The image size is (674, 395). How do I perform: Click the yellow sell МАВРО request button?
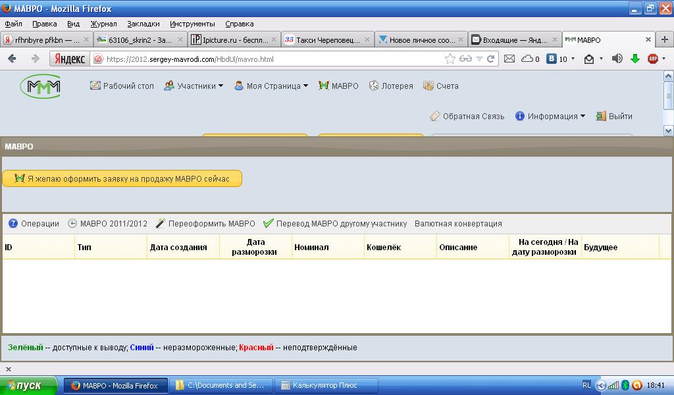122,178
